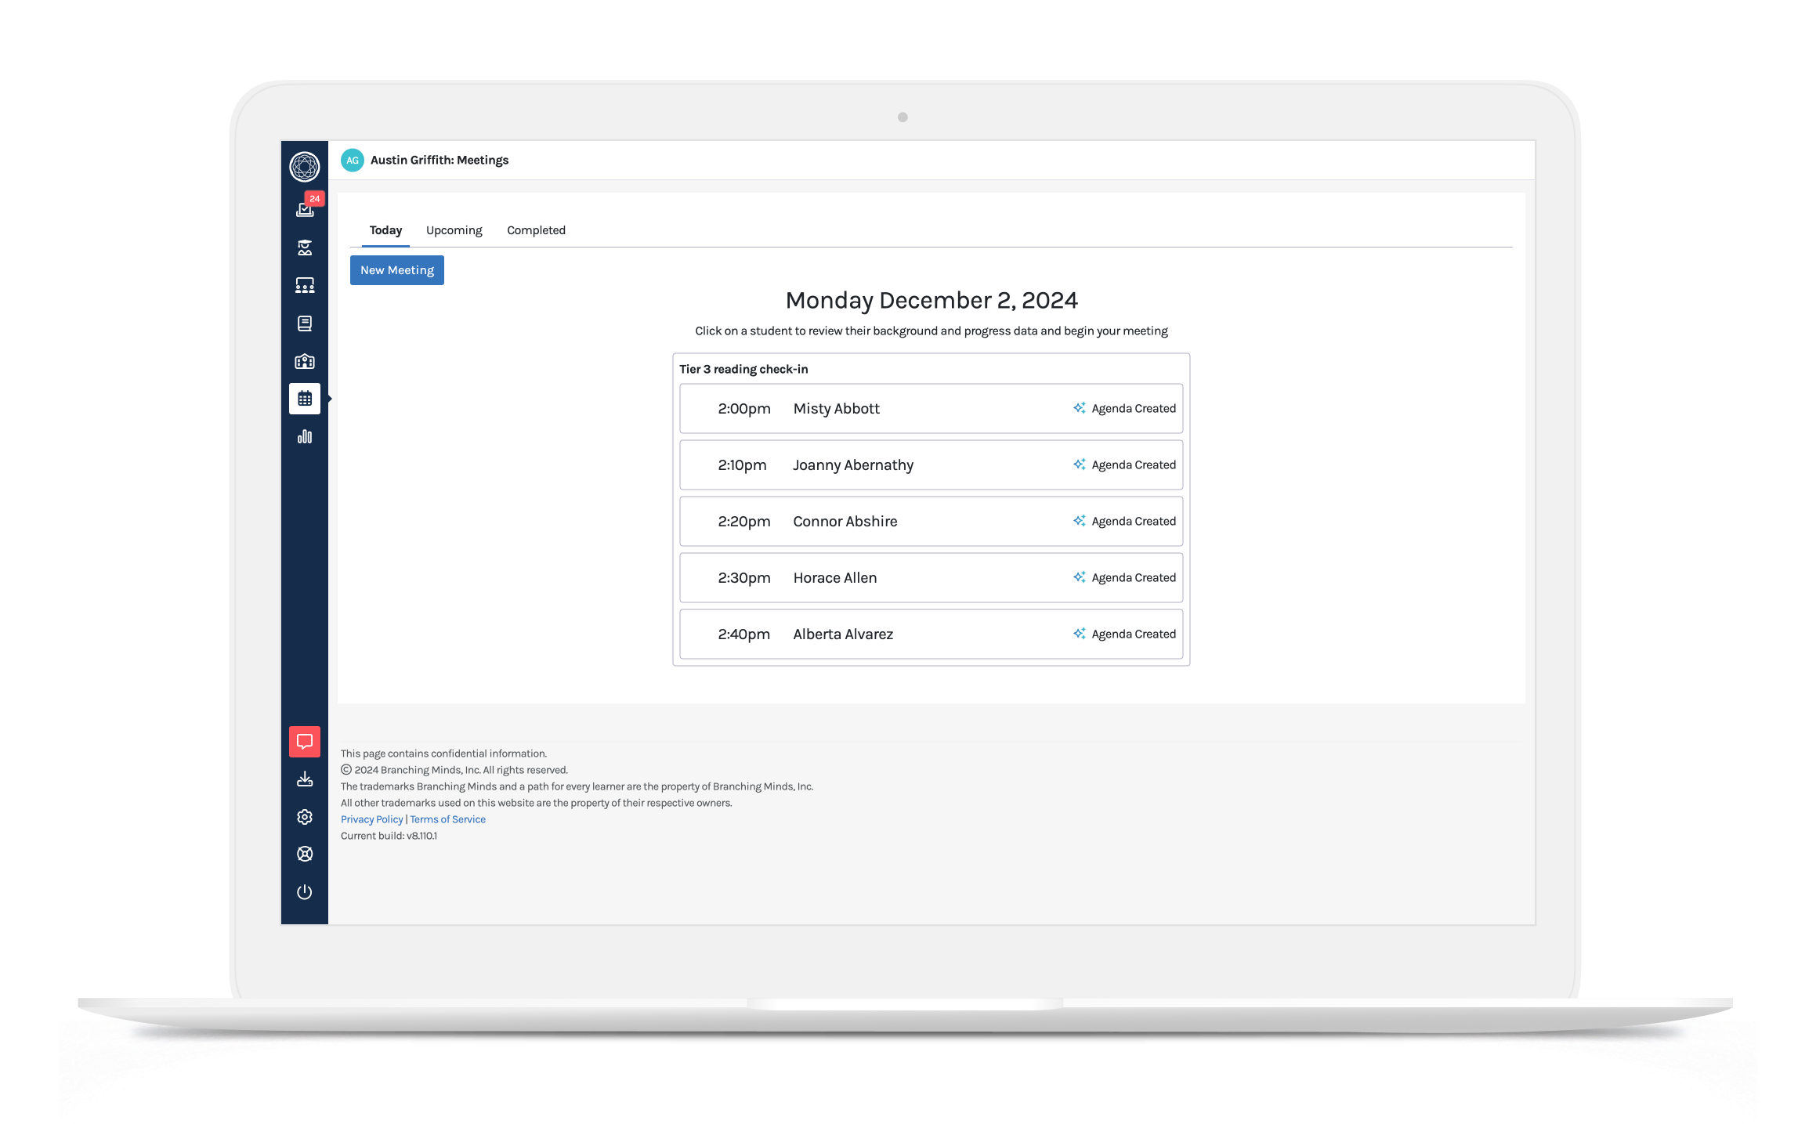Screen dimensions: 1816x1124
Task: Switch to the Completed tab
Action: click(536, 230)
